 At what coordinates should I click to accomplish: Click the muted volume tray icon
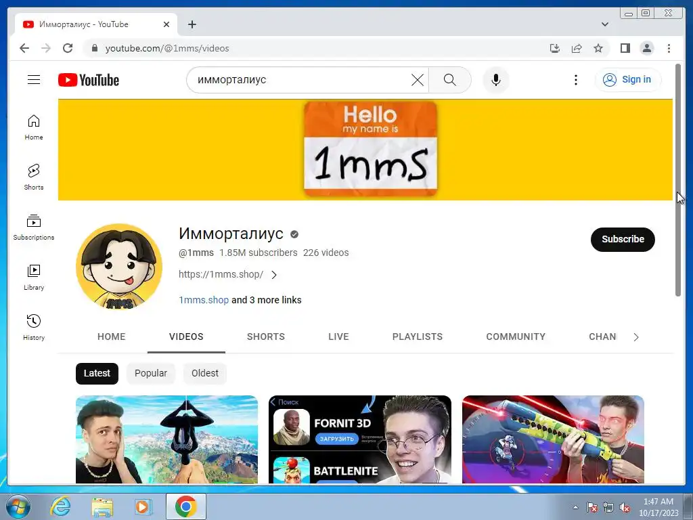[625, 508]
